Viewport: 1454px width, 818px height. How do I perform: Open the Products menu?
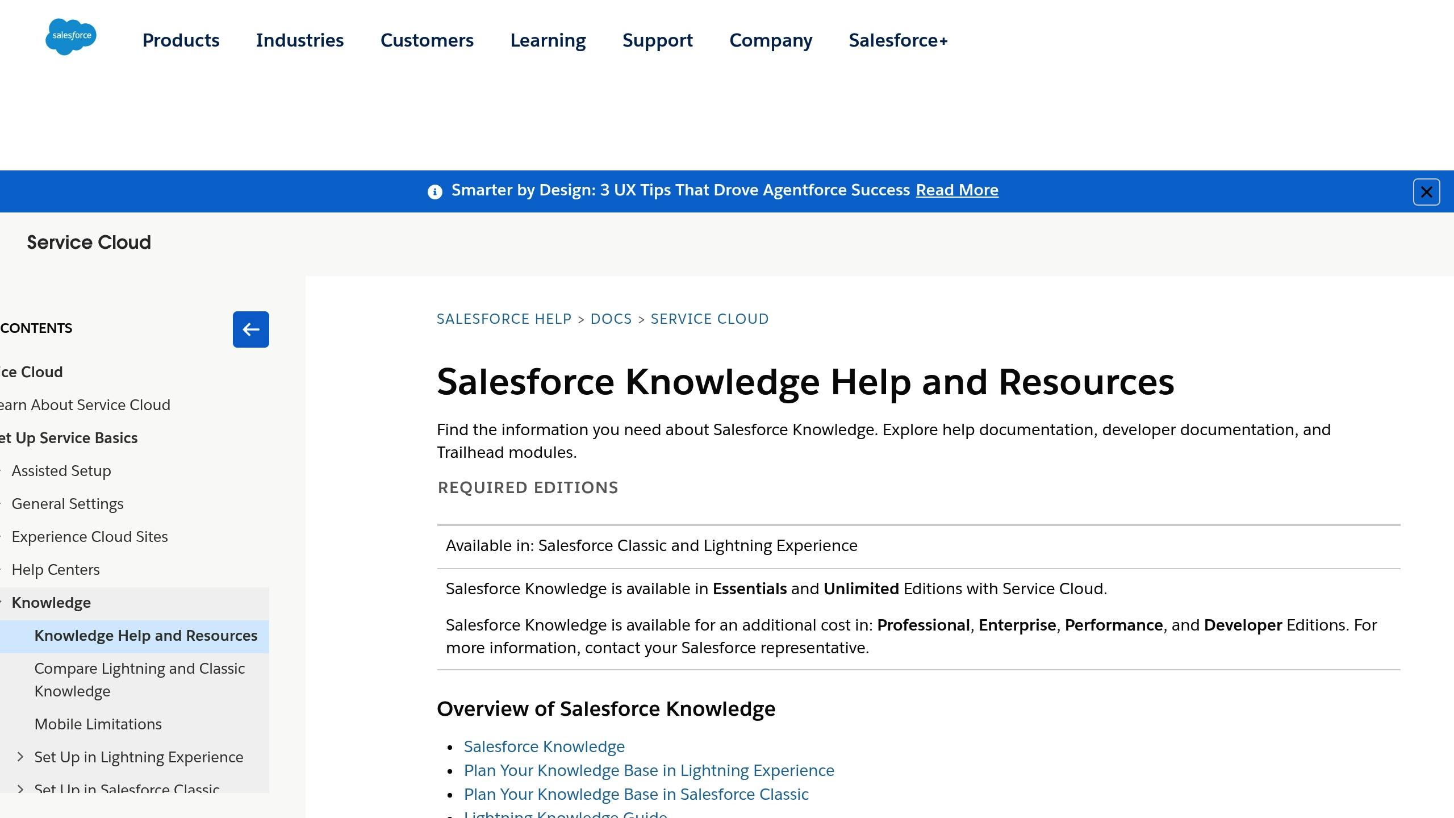181,40
